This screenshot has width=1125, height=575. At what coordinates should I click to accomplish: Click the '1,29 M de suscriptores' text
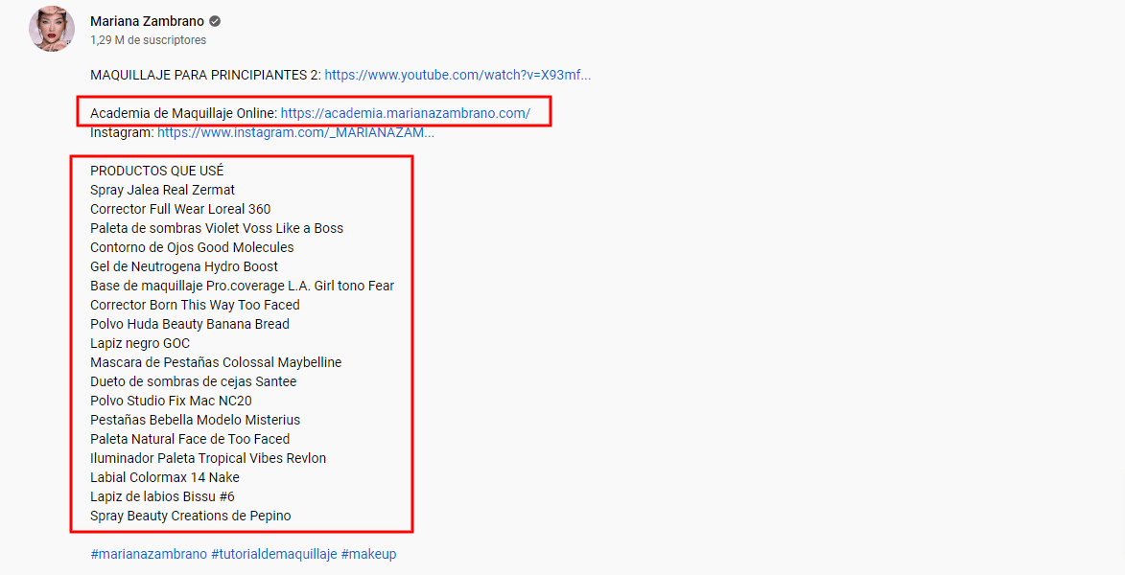(x=149, y=40)
